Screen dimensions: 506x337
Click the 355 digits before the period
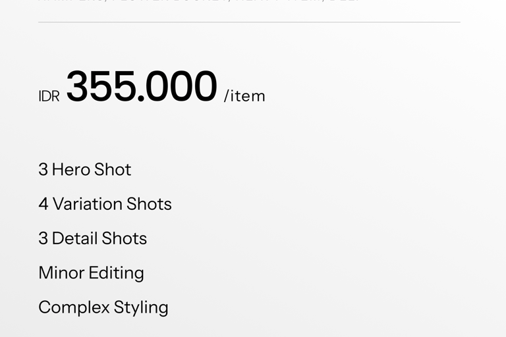[101, 86]
